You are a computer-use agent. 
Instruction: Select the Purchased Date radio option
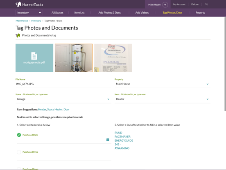click(19, 135)
